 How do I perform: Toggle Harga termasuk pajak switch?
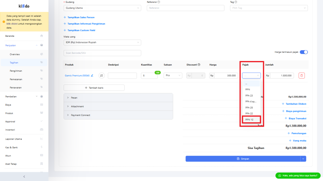pos(304,52)
